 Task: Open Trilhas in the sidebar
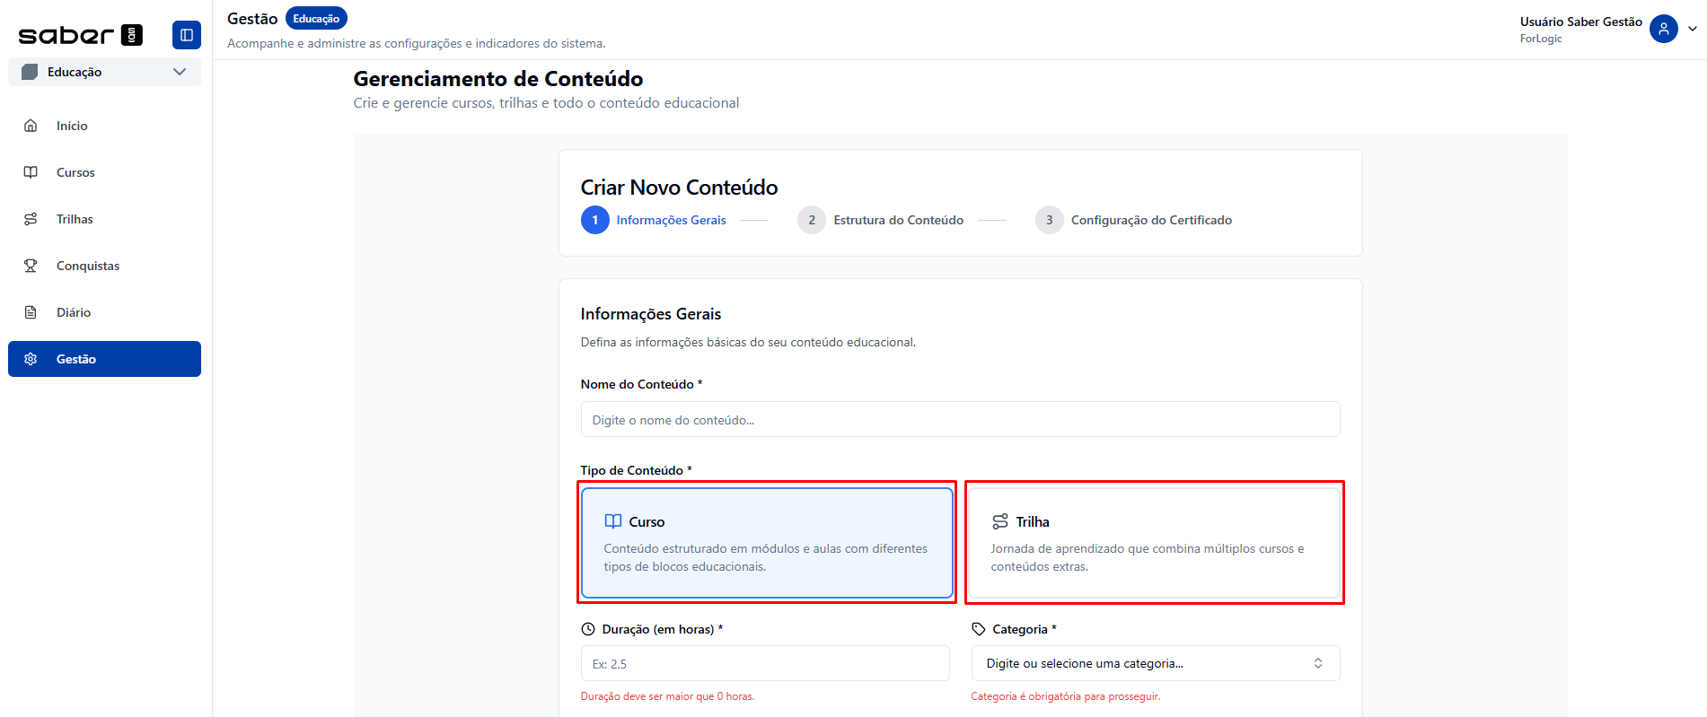click(75, 219)
